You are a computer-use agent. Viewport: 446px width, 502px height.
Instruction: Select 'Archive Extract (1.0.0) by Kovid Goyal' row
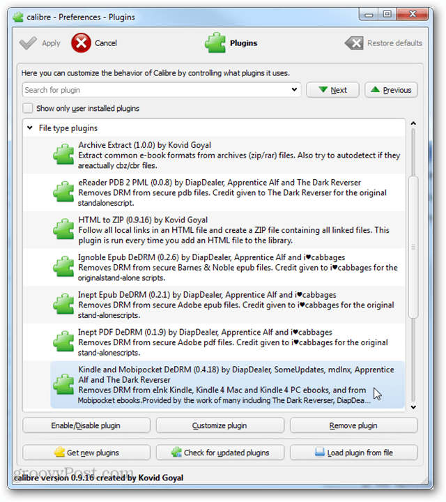tap(145, 145)
